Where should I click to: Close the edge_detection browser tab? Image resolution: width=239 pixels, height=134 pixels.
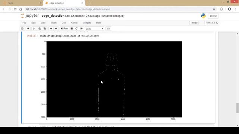pos(82,3)
